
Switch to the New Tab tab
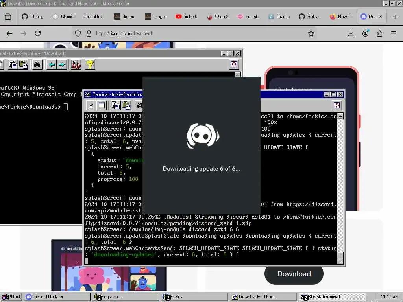point(340,17)
